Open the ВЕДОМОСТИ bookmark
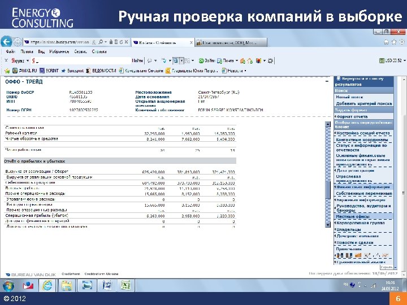The height and width of the screenshot is (305, 407). [x=101, y=71]
